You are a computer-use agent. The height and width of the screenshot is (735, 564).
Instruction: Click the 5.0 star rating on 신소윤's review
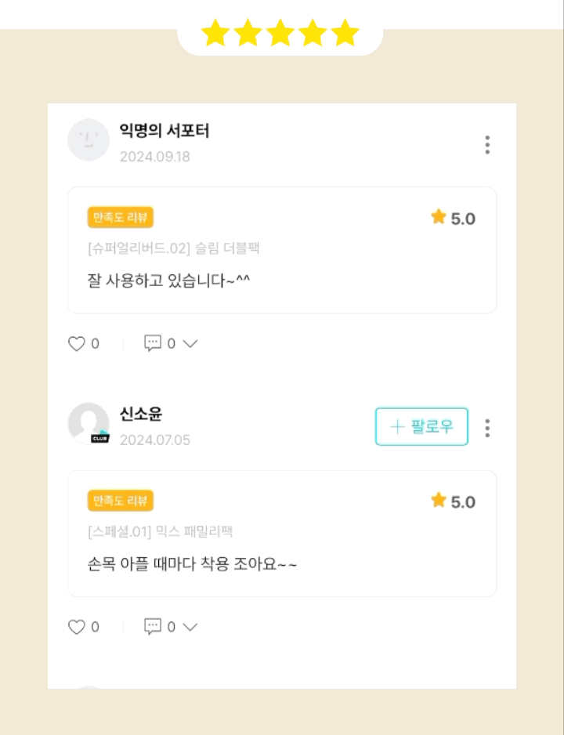454,501
